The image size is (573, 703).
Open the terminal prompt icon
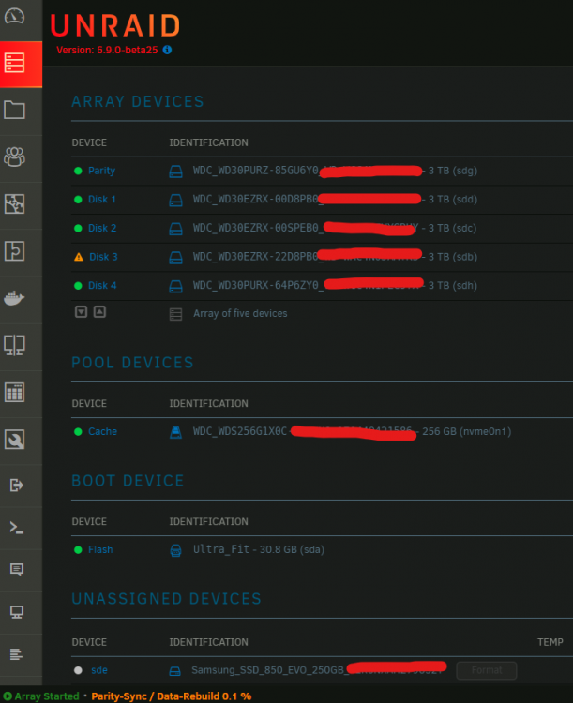click(x=17, y=528)
